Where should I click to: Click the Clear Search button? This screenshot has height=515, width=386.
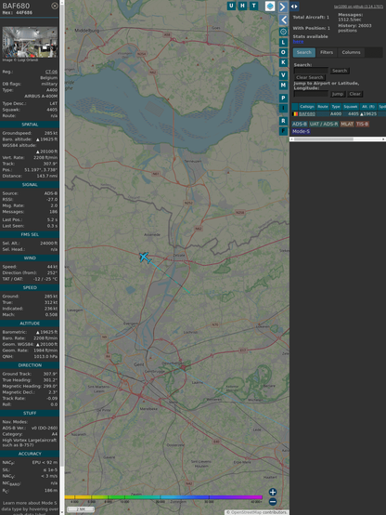coord(310,77)
